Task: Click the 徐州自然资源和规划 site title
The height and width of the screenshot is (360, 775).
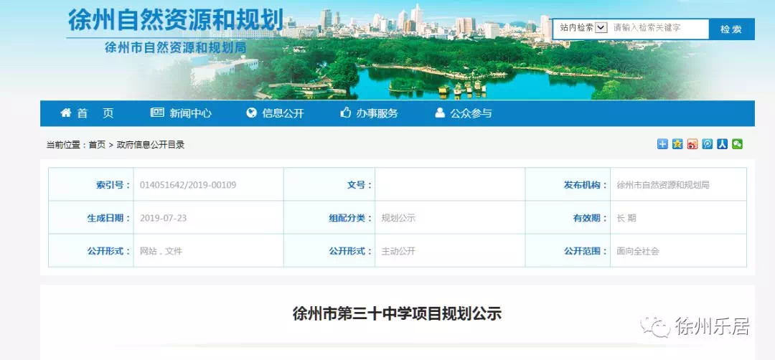Action: (x=176, y=20)
